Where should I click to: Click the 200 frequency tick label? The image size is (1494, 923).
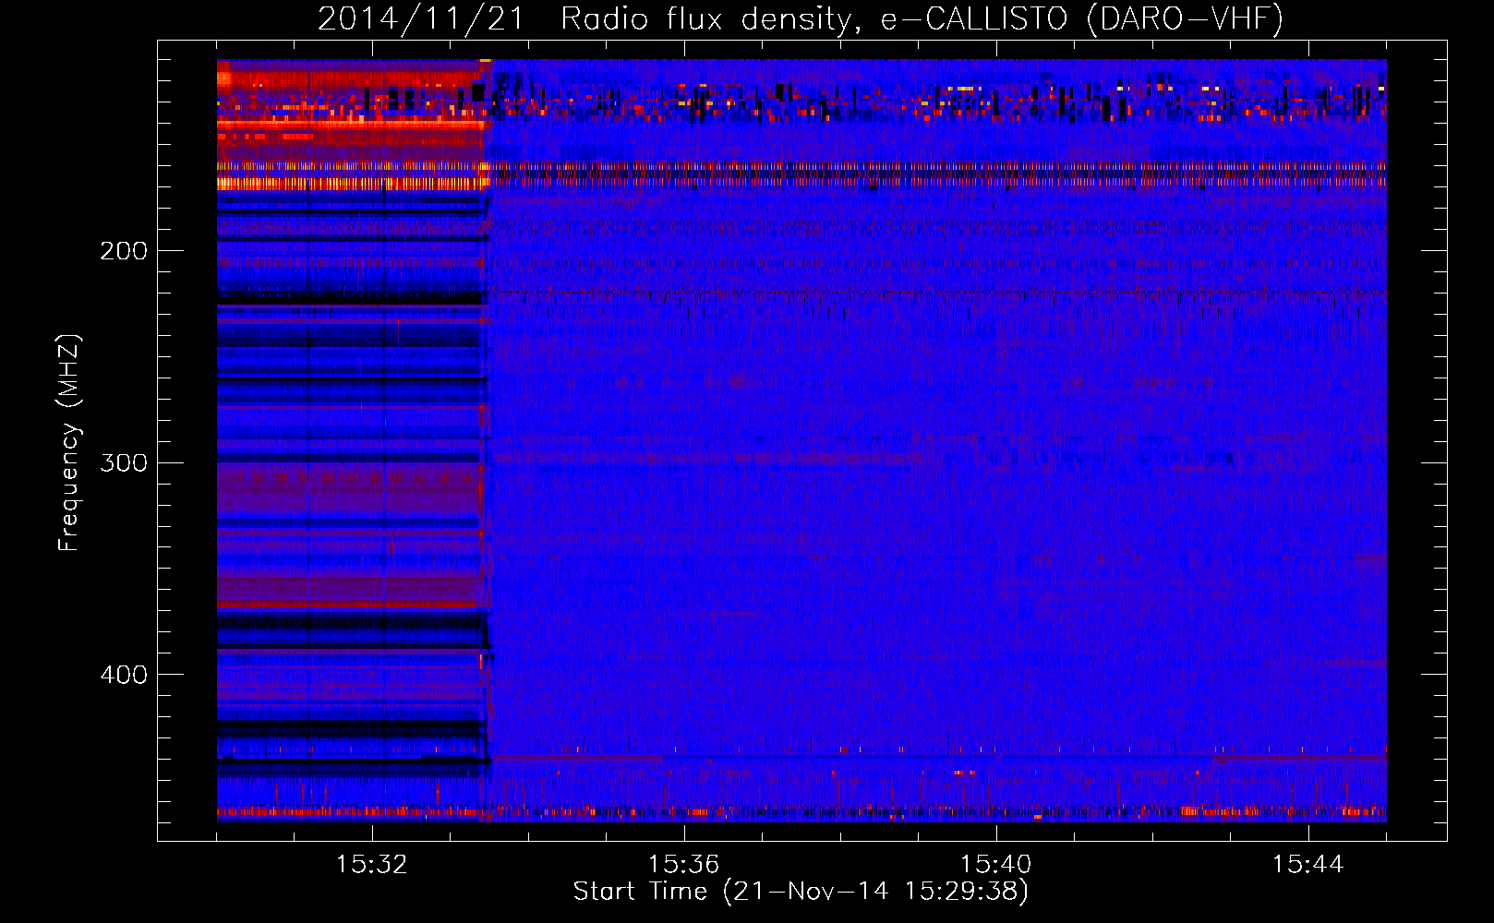click(124, 251)
